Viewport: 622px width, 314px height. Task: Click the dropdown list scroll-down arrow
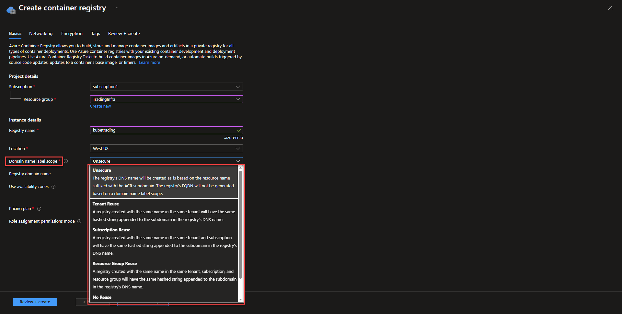click(x=240, y=300)
